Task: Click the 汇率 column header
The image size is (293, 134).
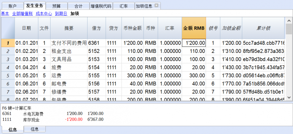Action: [x=170, y=28]
